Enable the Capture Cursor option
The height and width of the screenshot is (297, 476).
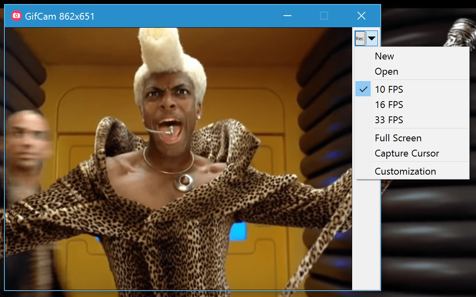[x=412, y=153]
